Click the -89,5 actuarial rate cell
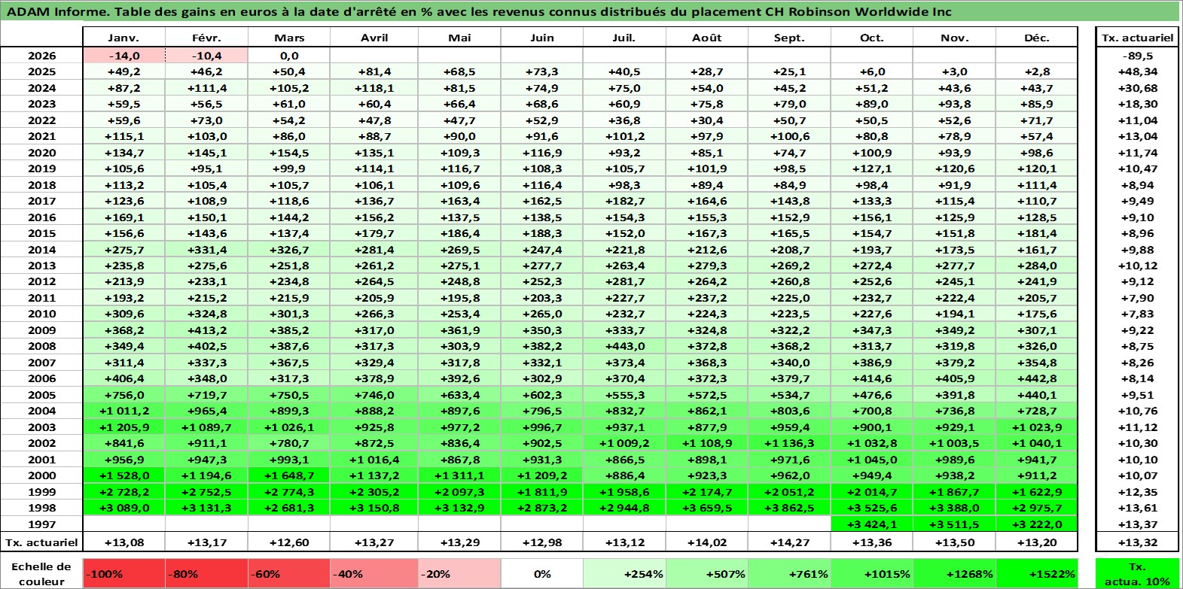The width and height of the screenshot is (1183, 589). tap(1138, 56)
